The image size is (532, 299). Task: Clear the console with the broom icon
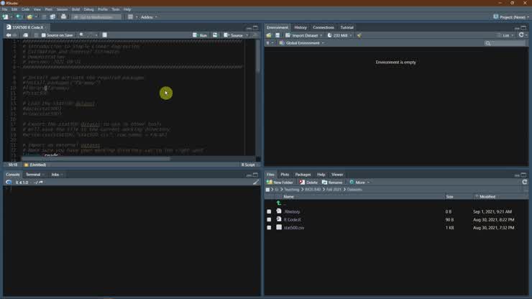(255, 183)
